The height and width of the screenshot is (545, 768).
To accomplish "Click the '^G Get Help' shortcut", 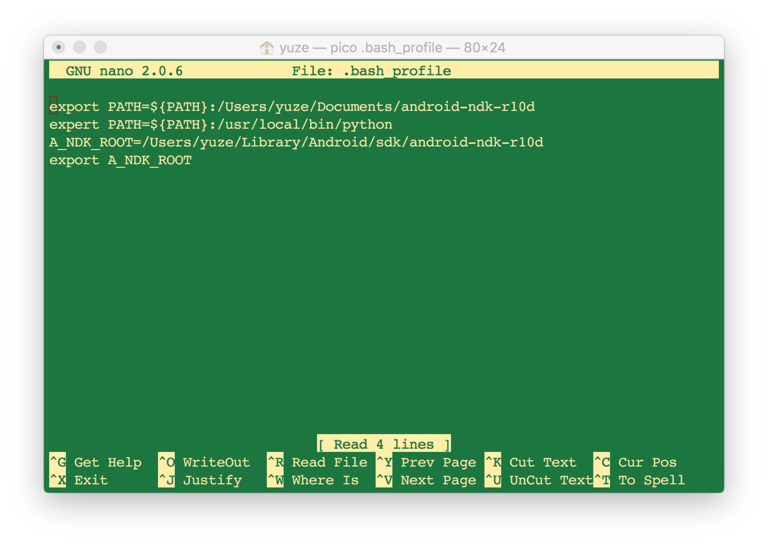I will point(96,462).
